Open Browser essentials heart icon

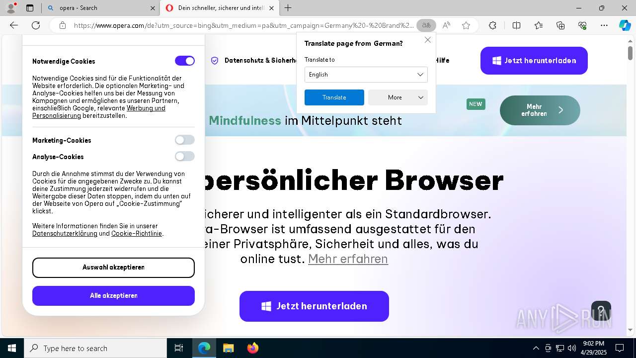point(582,25)
